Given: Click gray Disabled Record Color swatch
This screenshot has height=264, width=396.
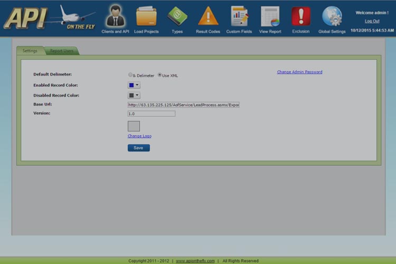Looking at the screenshot, I should (x=131, y=95).
